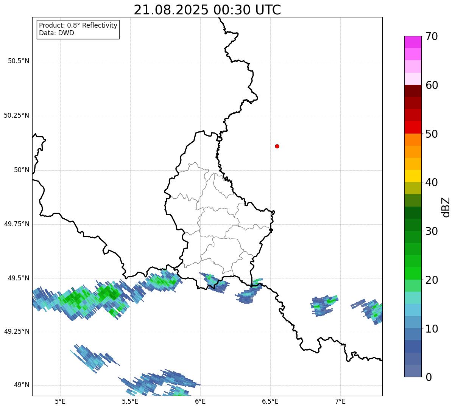Pick the bright red 50 dBZ swatch
This screenshot has height=409, width=455.
413,128
